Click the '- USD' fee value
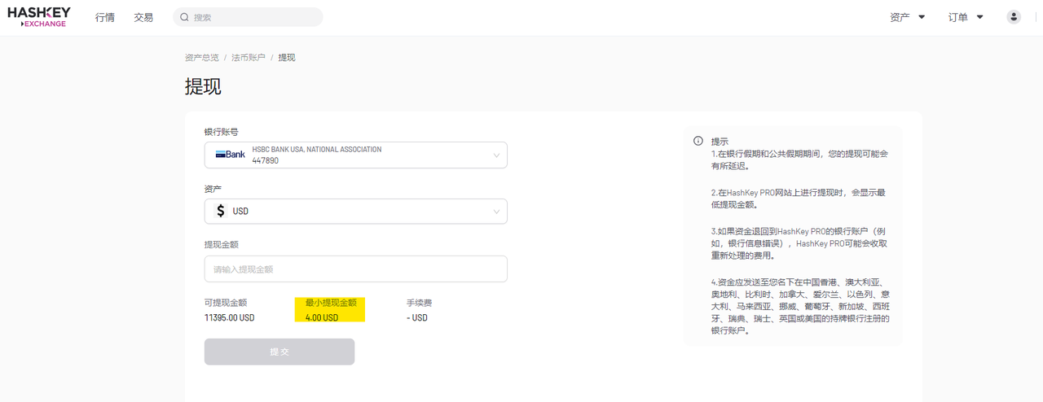Screen dimensions: 1043x402 click(x=417, y=317)
